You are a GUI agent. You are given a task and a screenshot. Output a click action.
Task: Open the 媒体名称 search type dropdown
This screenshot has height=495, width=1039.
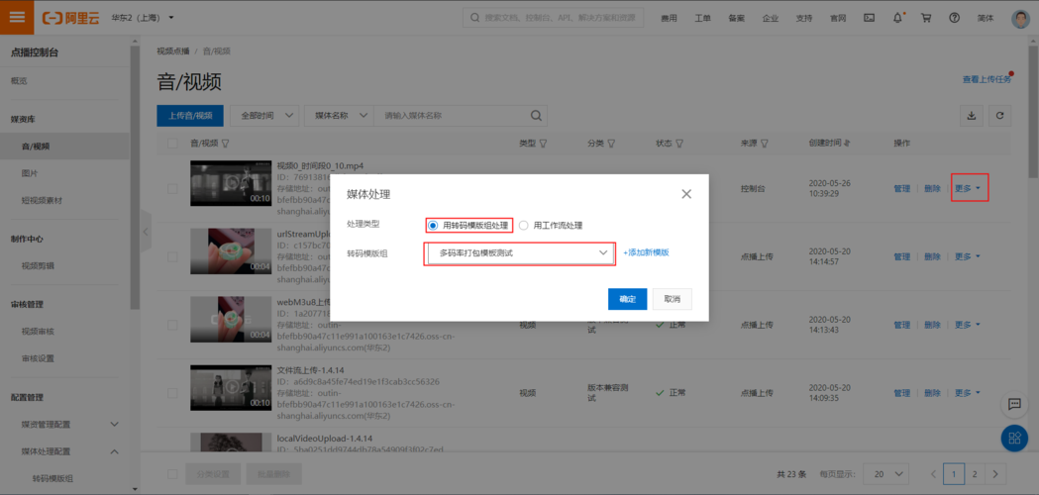pos(340,115)
